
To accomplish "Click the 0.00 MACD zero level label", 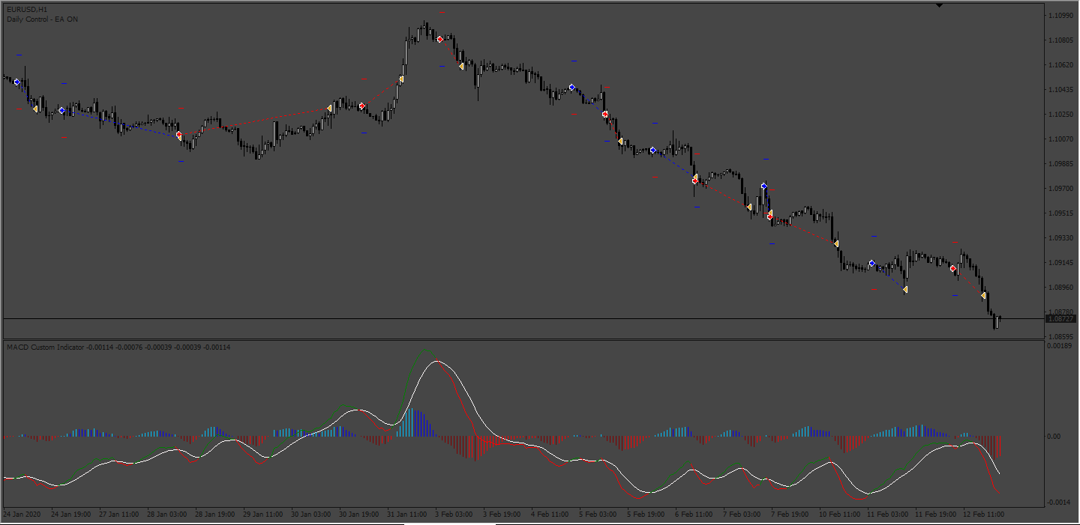I will click(x=1055, y=437).
